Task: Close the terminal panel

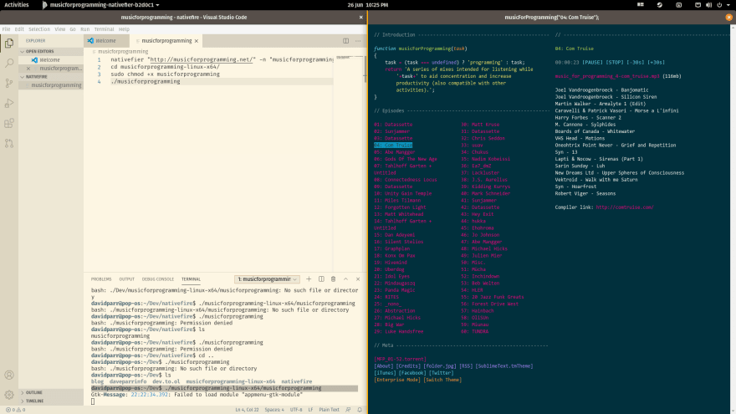Action: click(358, 279)
